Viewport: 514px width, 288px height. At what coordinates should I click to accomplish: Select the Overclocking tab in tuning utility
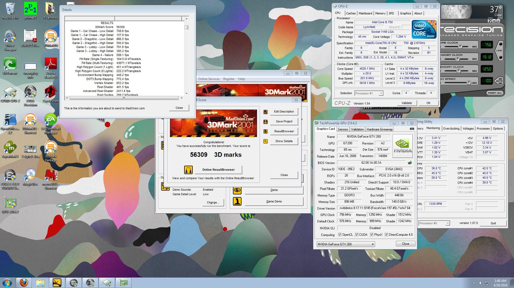[x=451, y=129]
